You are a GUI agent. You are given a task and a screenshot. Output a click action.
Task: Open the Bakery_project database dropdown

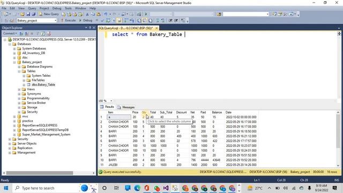55,20
